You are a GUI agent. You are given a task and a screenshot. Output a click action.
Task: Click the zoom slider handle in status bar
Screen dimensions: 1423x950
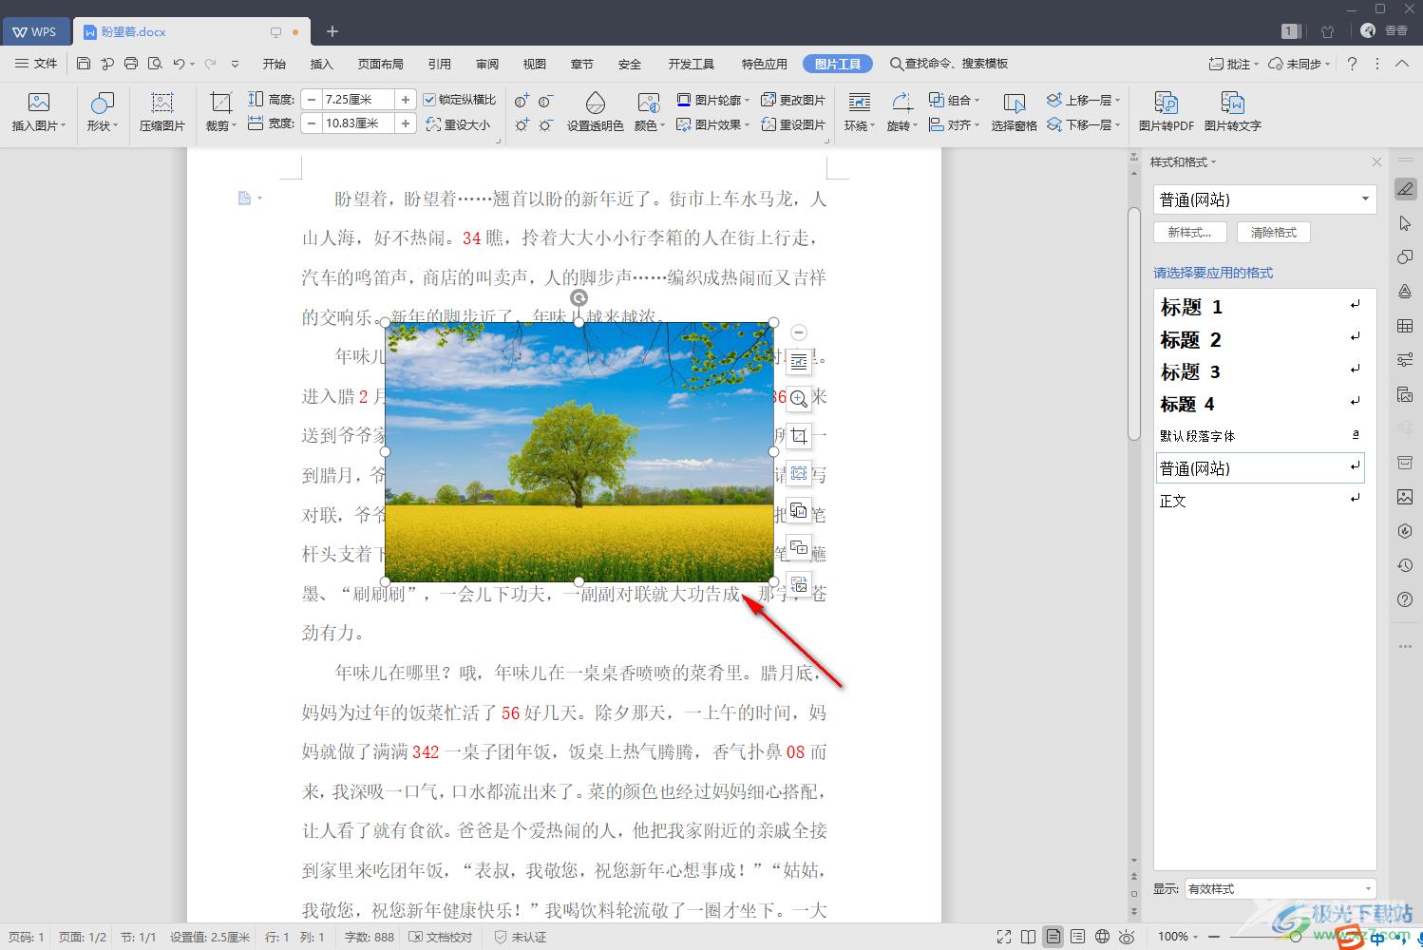point(1296,937)
